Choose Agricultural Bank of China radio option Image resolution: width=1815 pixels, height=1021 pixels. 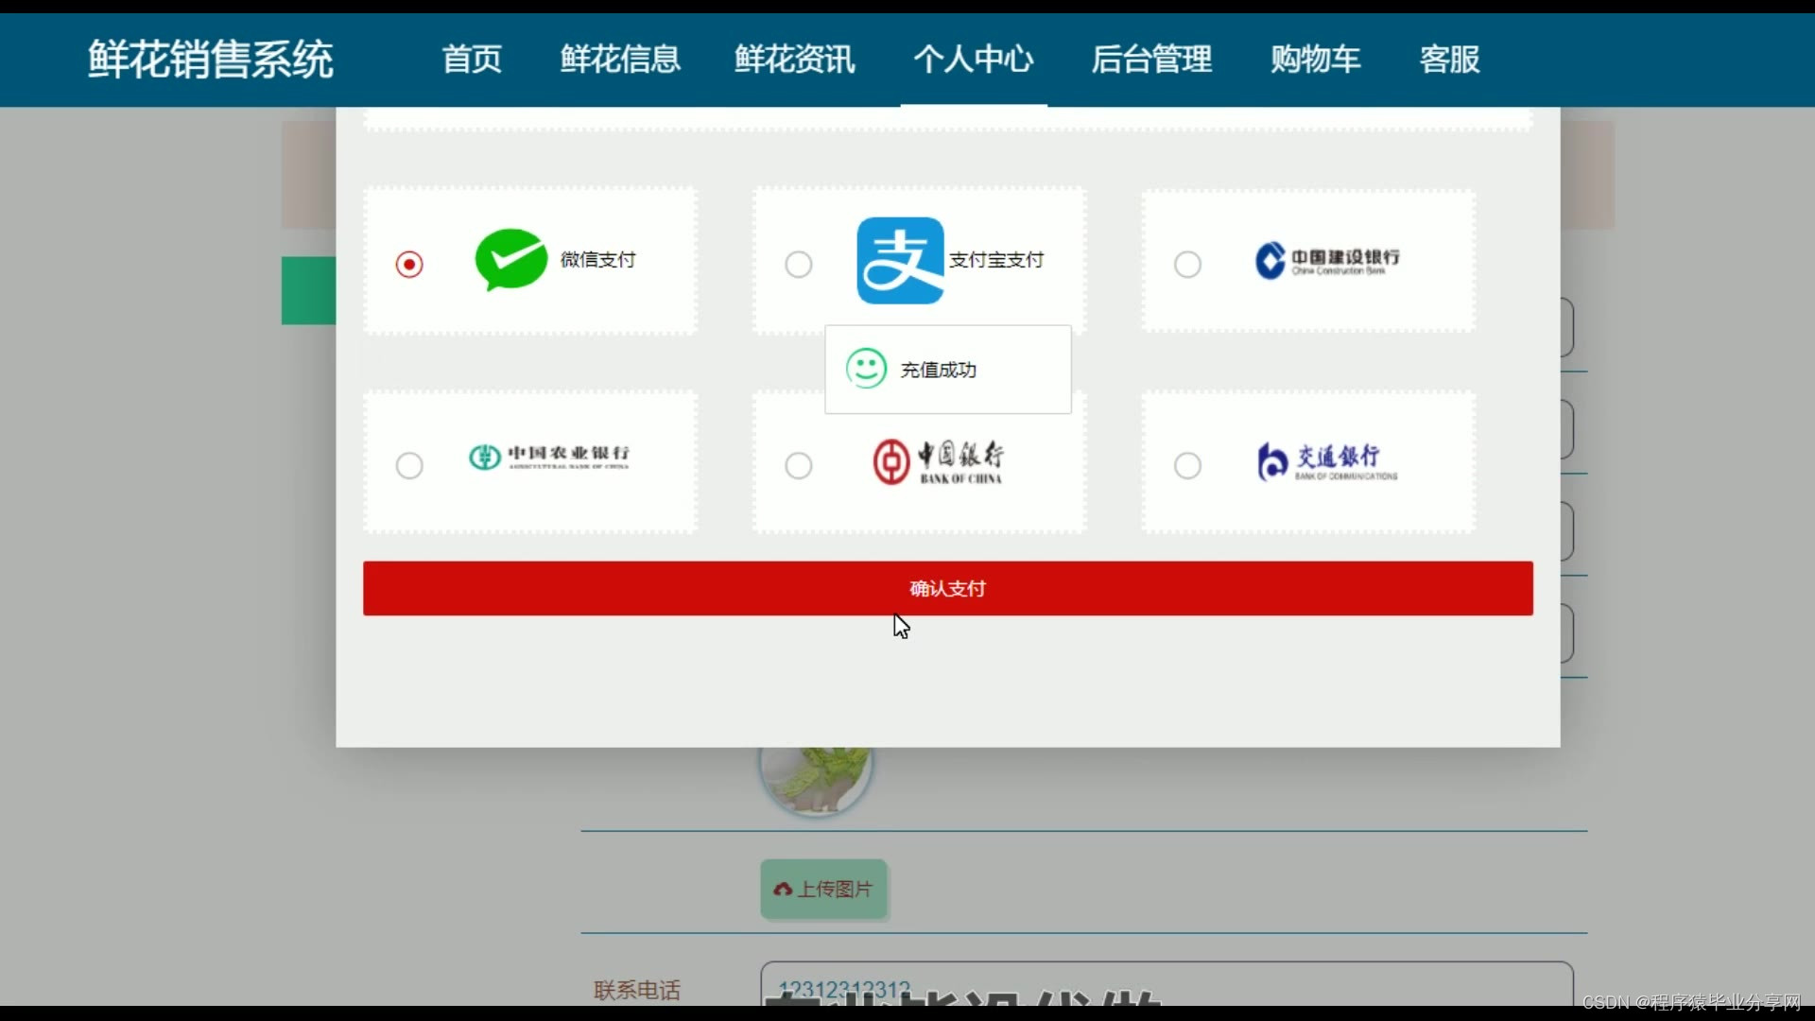point(409,465)
